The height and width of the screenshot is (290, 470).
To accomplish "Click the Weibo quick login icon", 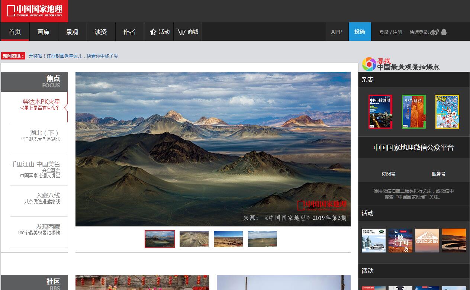I will [x=434, y=32].
